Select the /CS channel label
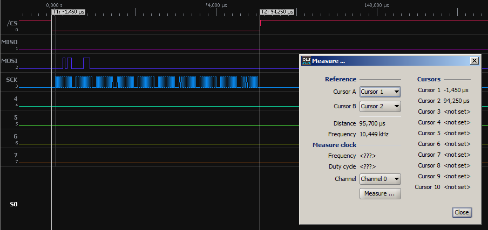This screenshot has height=230, width=488. [12, 23]
